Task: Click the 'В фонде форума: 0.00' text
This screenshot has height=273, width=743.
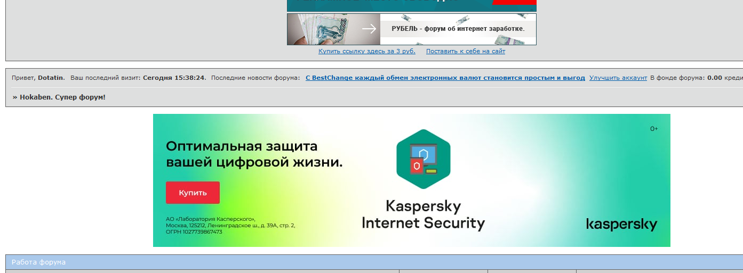Action: [686, 78]
